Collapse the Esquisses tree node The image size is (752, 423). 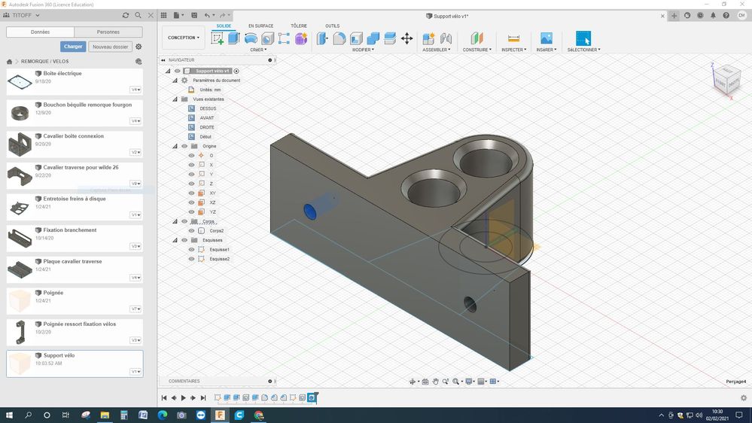click(175, 240)
